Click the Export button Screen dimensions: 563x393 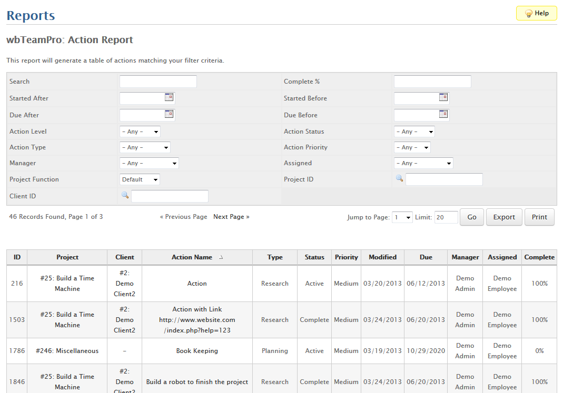point(504,217)
